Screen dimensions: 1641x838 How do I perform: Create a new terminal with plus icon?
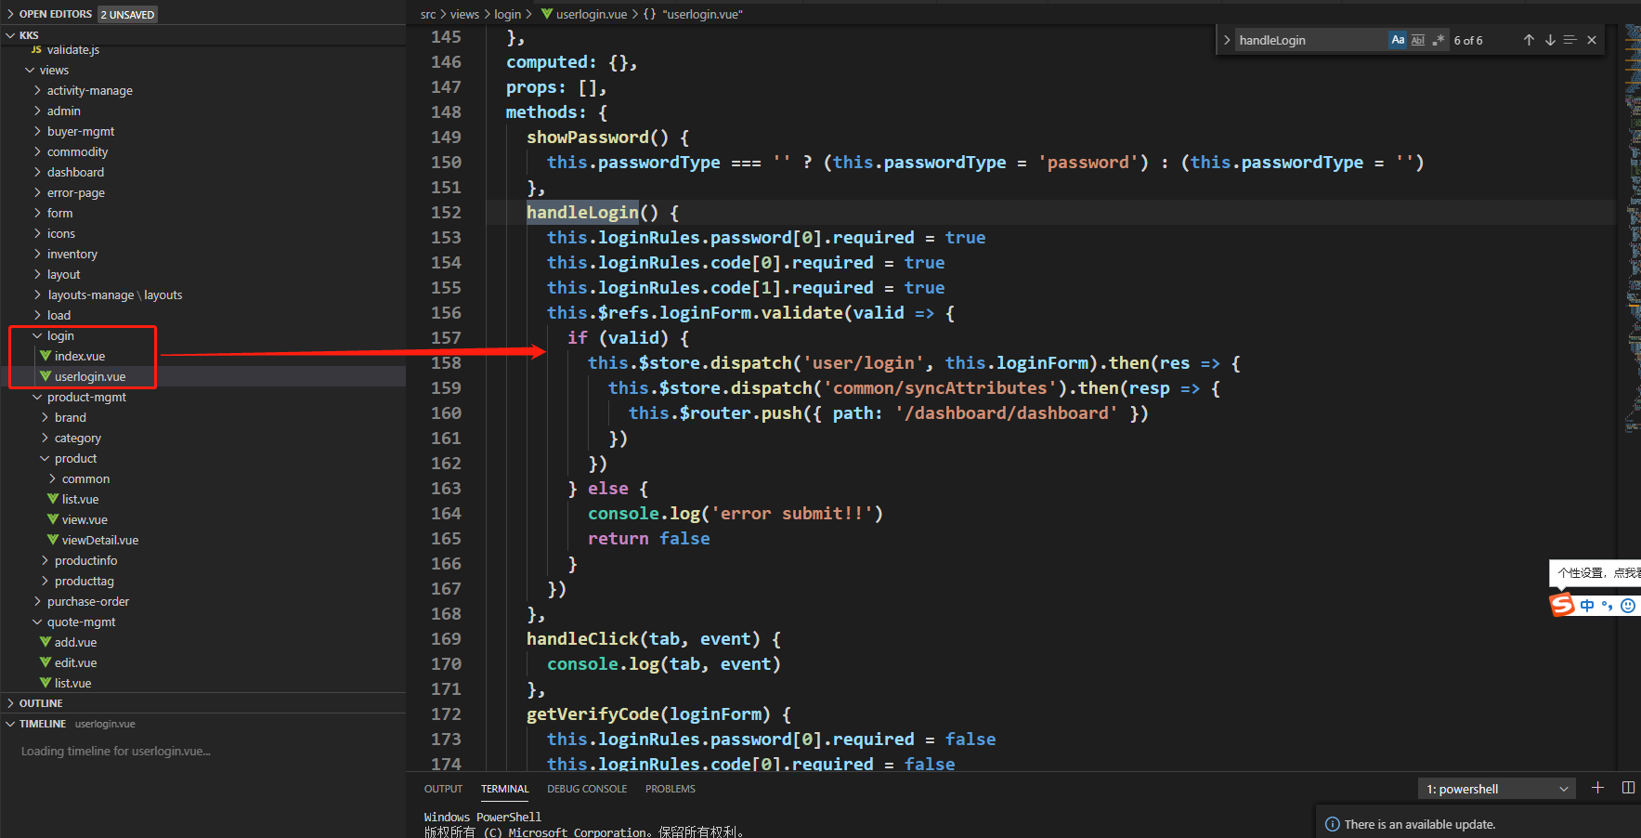(1597, 788)
